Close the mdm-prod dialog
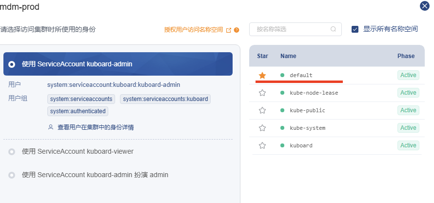This screenshot has height=203, width=434. [425, 6]
